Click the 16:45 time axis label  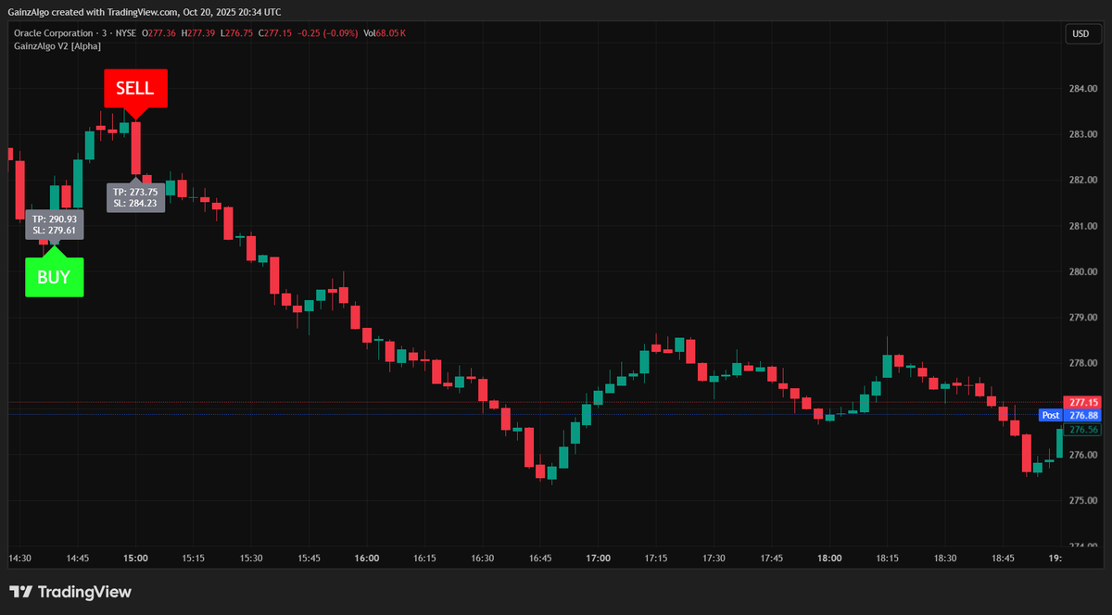[540, 559]
